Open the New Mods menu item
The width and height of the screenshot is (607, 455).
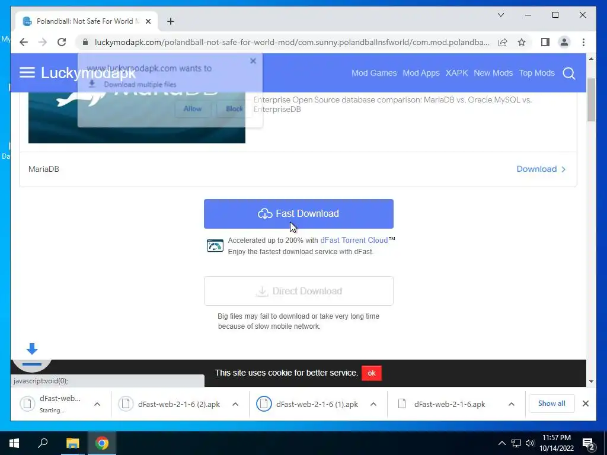[x=493, y=73]
